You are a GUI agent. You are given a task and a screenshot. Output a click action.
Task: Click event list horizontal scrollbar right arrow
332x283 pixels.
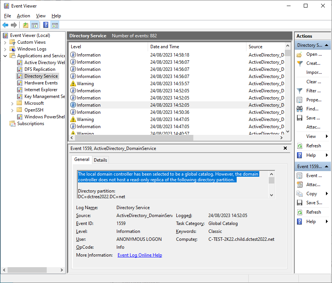282,138
